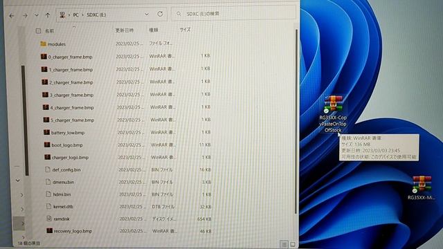Viewport: 443px width, 249px height.
Task: Select the kernel.dtb file icon
Action: 49,206
